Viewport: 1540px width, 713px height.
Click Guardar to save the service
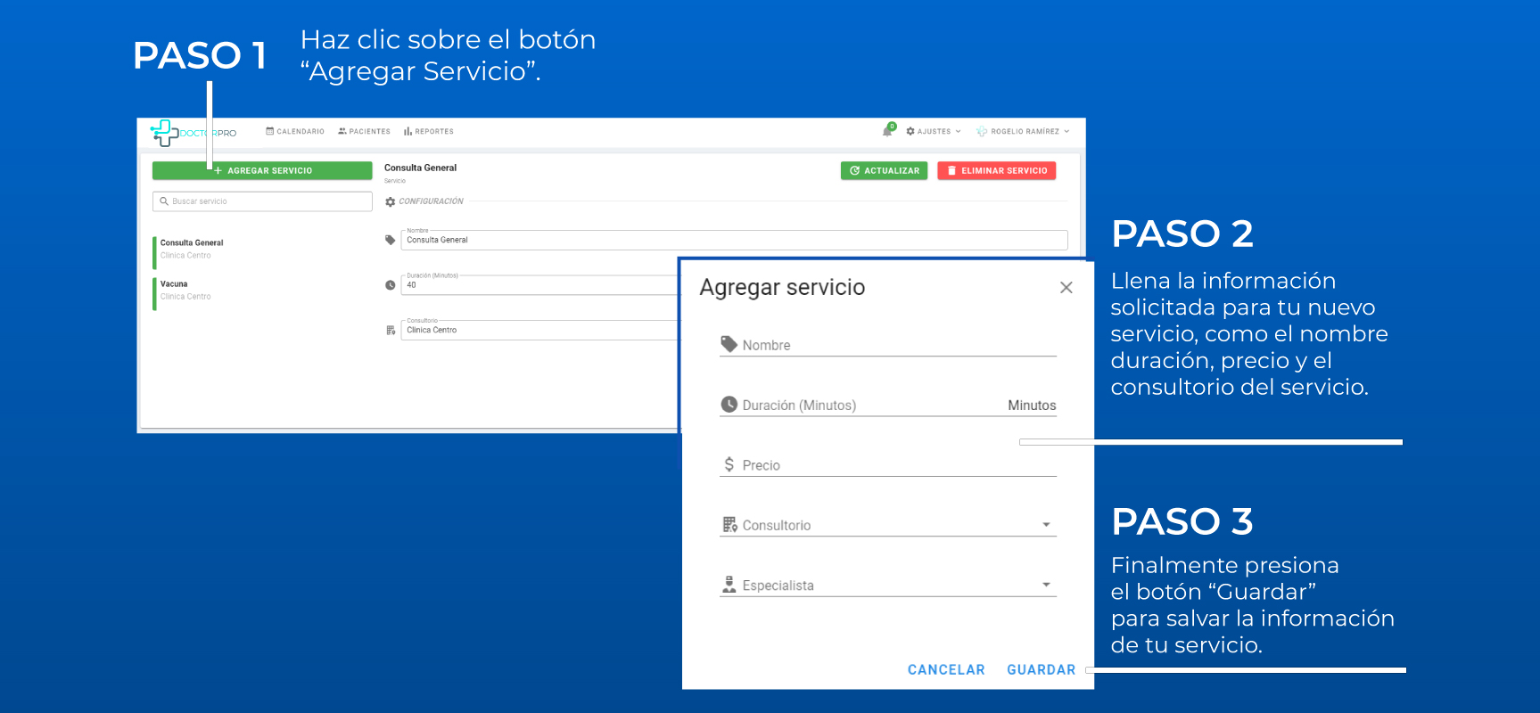coord(1041,669)
